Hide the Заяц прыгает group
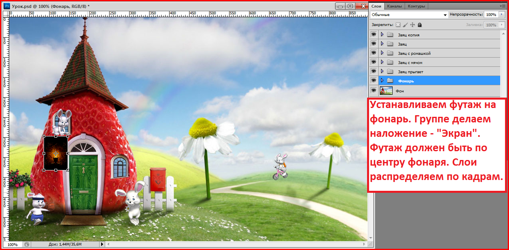Screen dimensions: 509x250 (x=373, y=72)
